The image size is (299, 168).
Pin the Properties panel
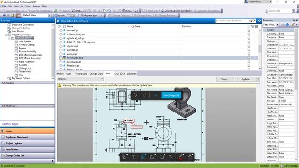294,20
